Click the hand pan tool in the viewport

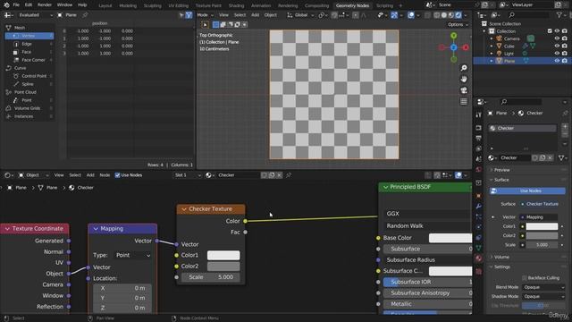coord(464,80)
